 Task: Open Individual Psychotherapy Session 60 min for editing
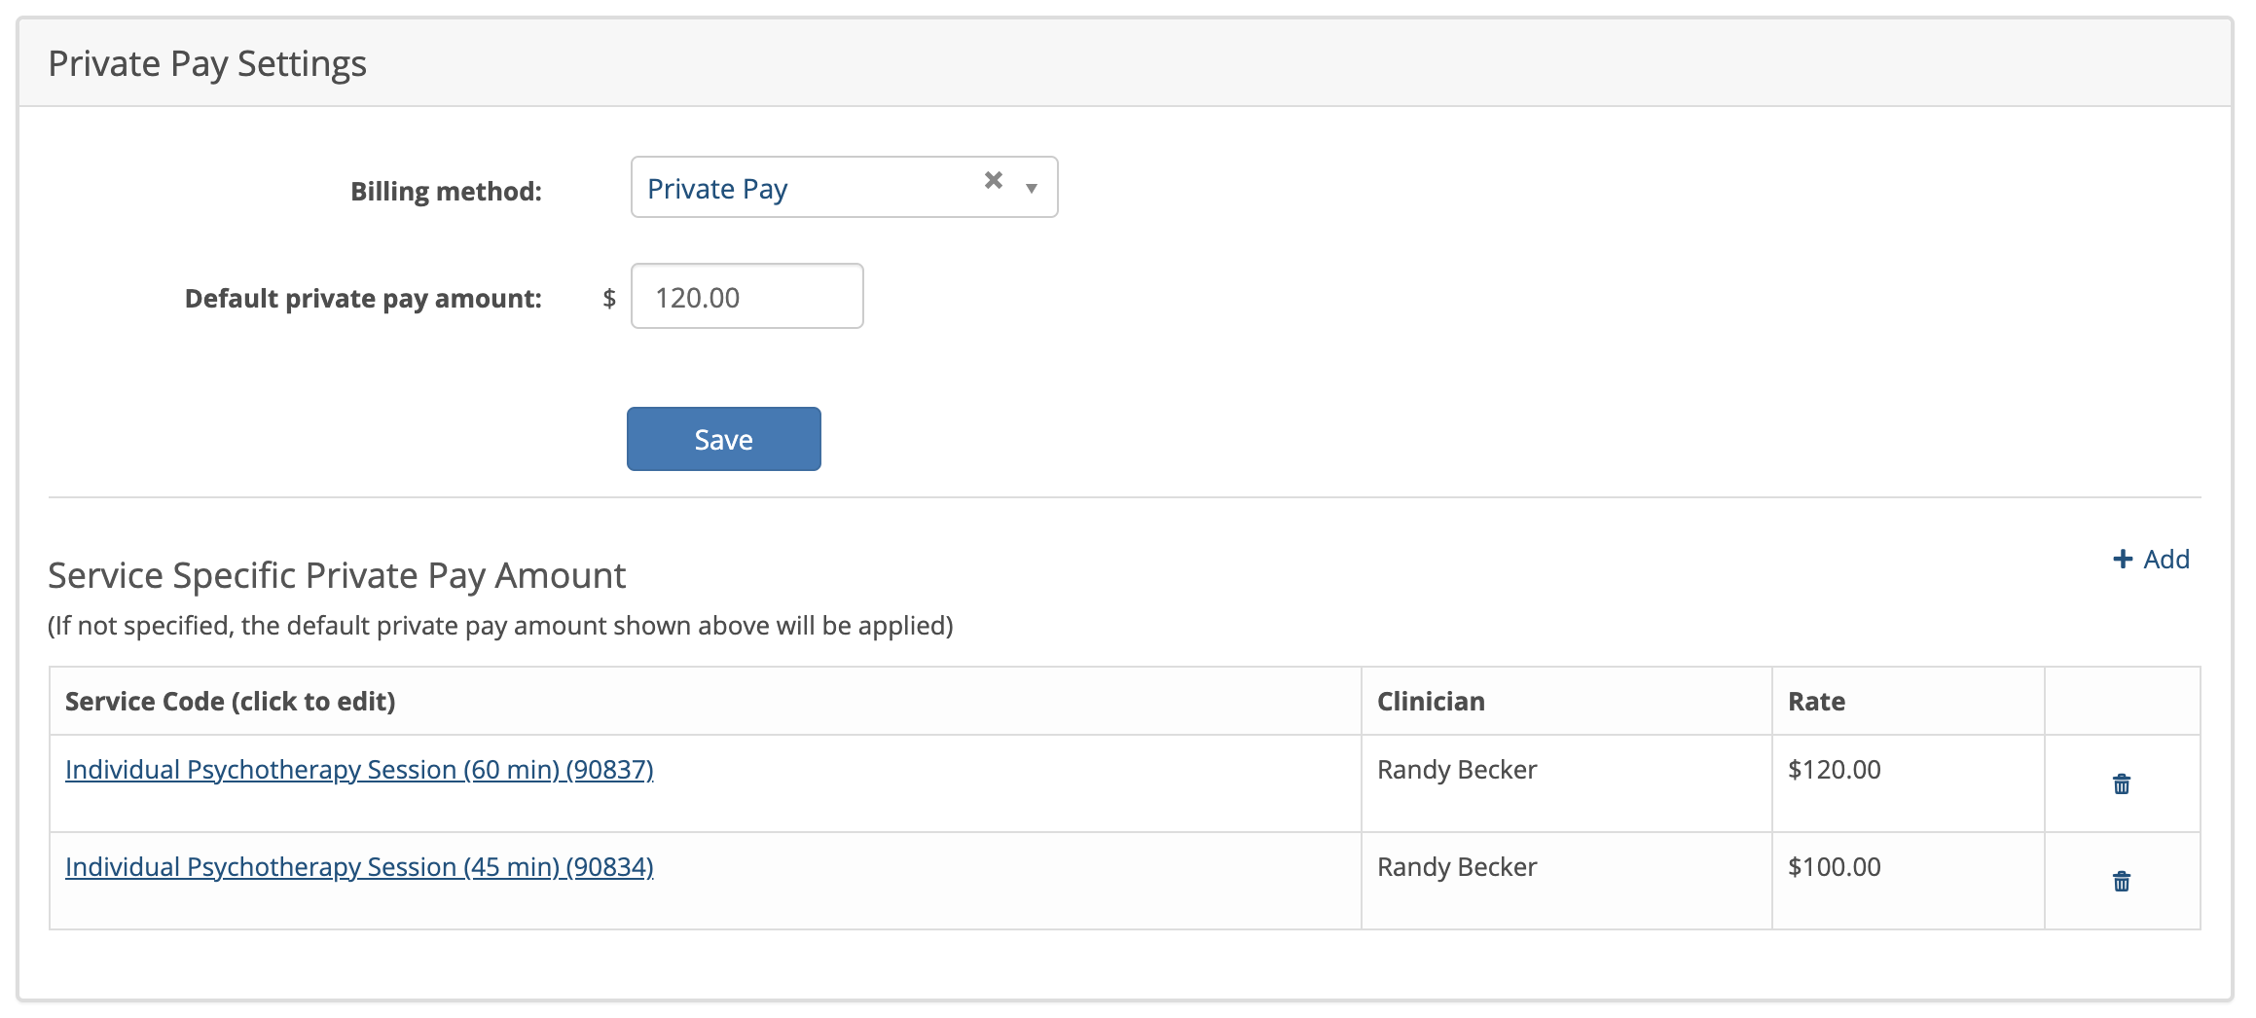click(x=359, y=769)
